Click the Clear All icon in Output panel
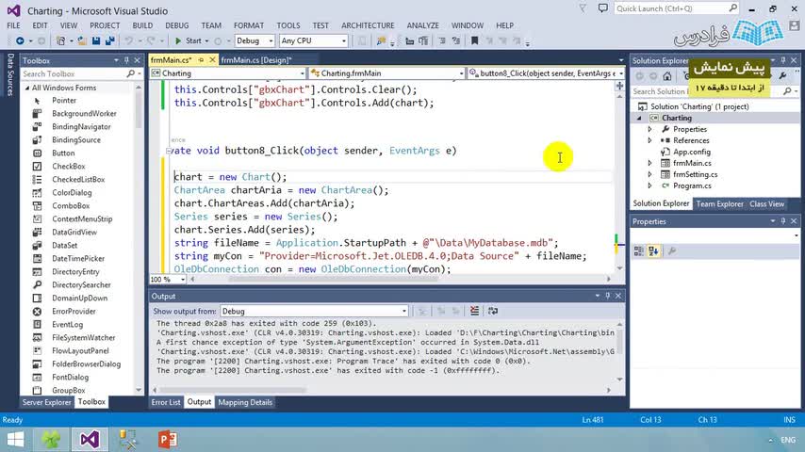The width and height of the screenshot is (805, 452). (474, 311)
